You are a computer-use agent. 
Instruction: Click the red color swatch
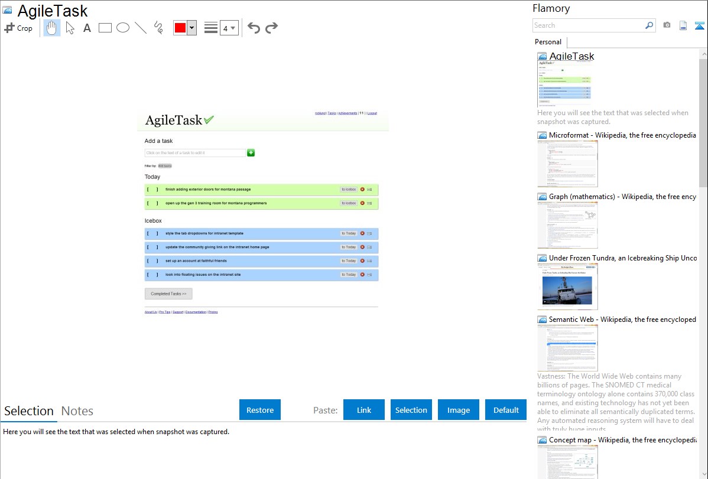pyautogui.click(x=180, y=28)
